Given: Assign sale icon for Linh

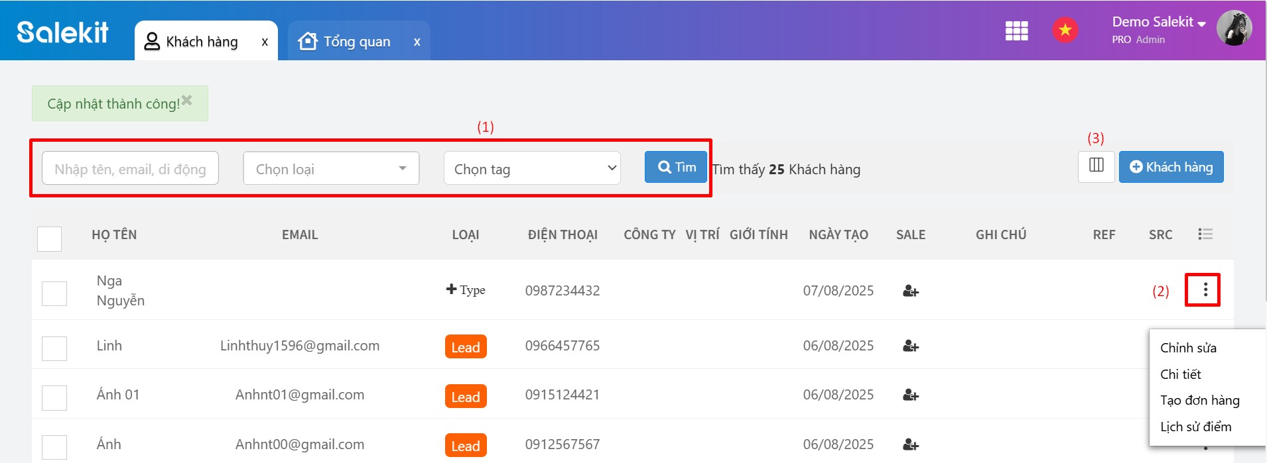Looking at the screenshot, I should click(910, 346).
